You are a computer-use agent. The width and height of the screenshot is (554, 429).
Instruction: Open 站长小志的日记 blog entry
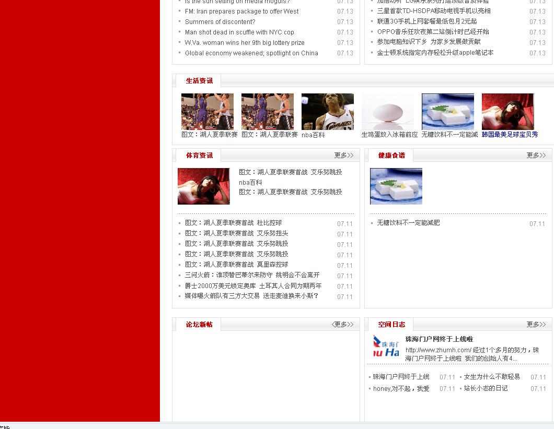486,388
